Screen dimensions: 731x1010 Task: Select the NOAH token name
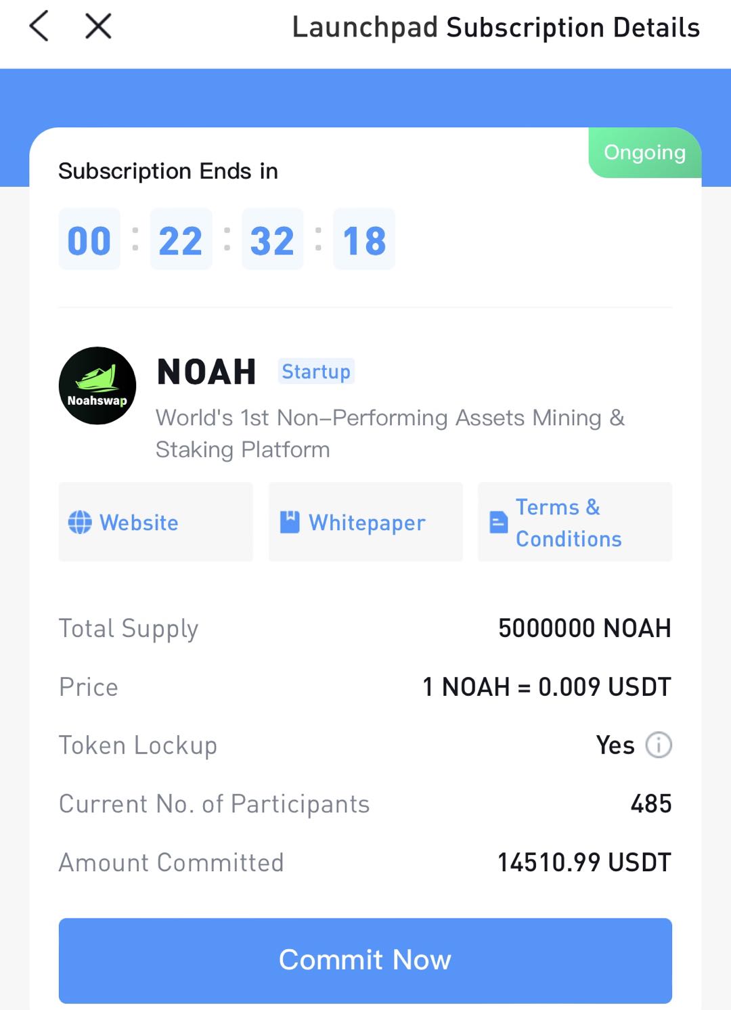206,372
